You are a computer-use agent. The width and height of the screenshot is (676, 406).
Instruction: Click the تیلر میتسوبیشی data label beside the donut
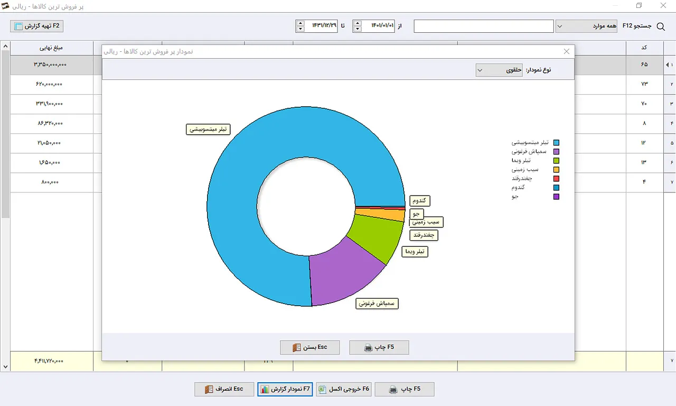[x=209, y=129]
